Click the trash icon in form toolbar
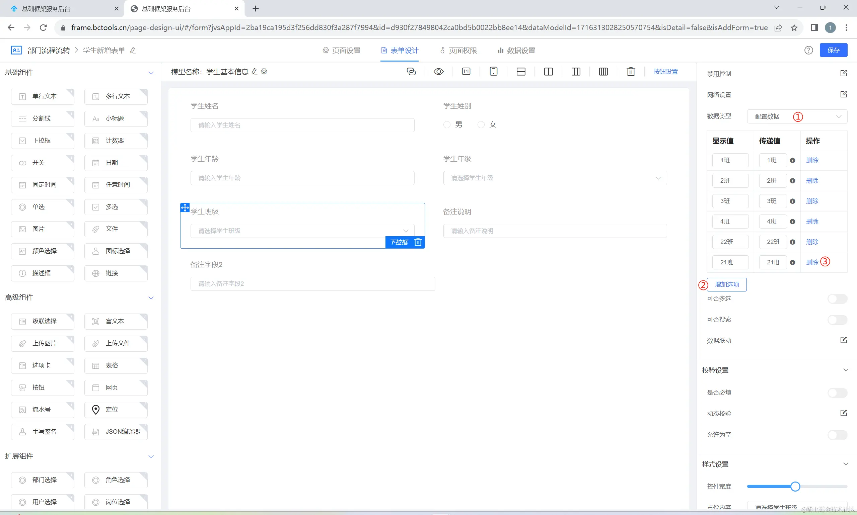This screenshot has width=857, height=515. 631,72
